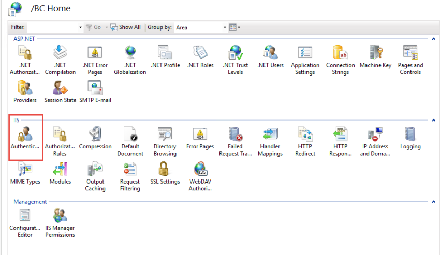Open Output Caching
Image resolution: width=440 pixels, height=255 pixels.
point(95,176)
